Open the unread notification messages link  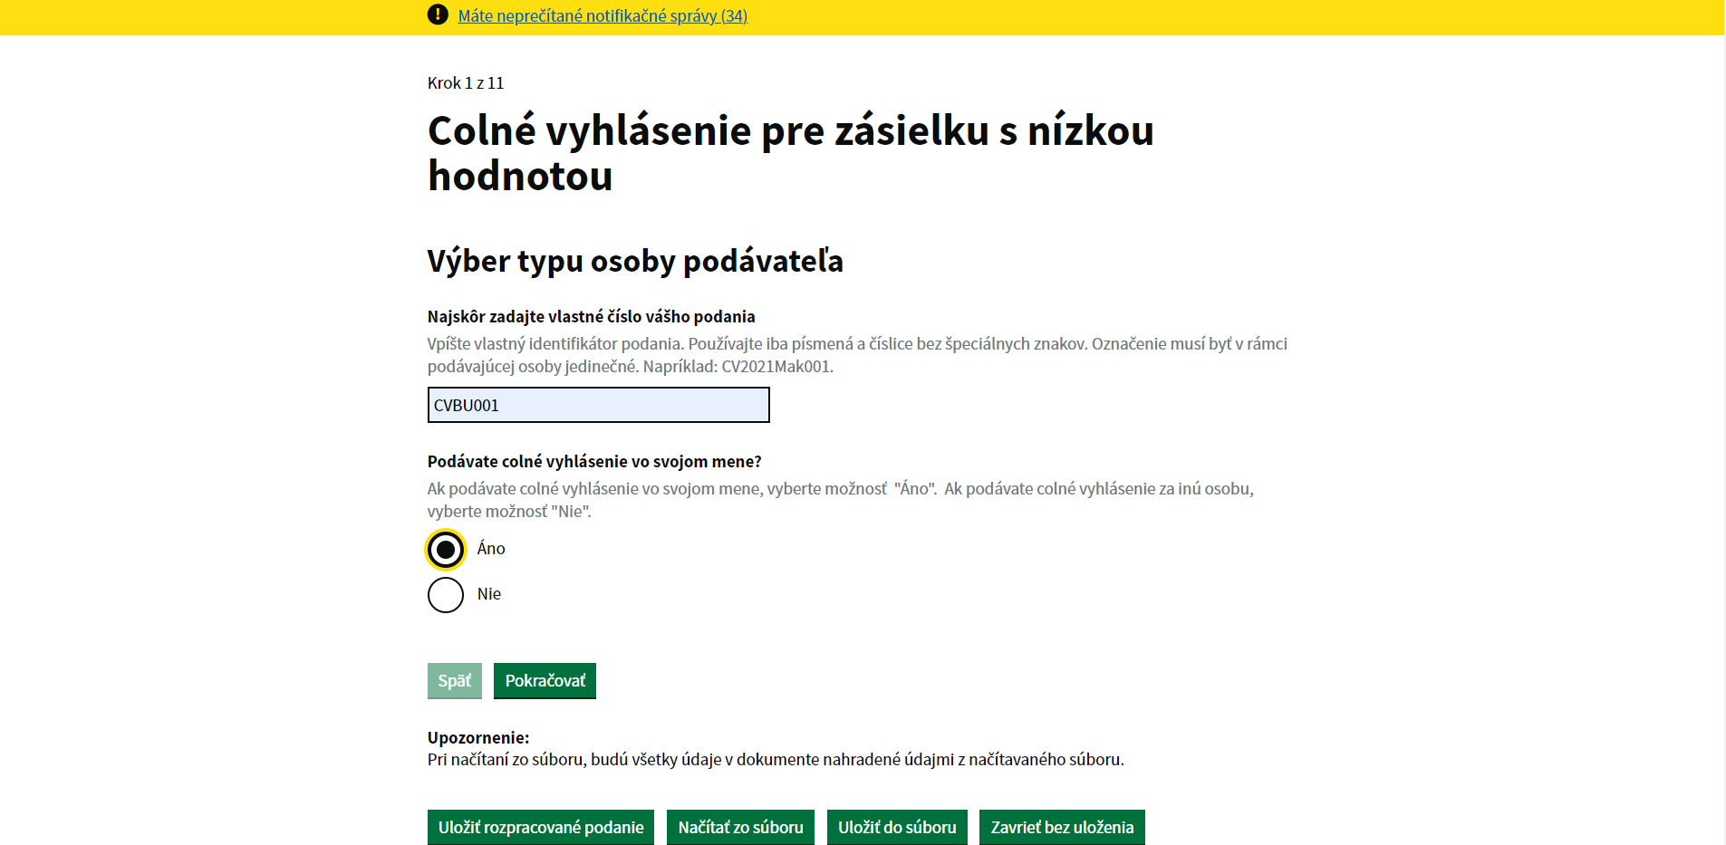pyautogui.click(x=603, y=15)
